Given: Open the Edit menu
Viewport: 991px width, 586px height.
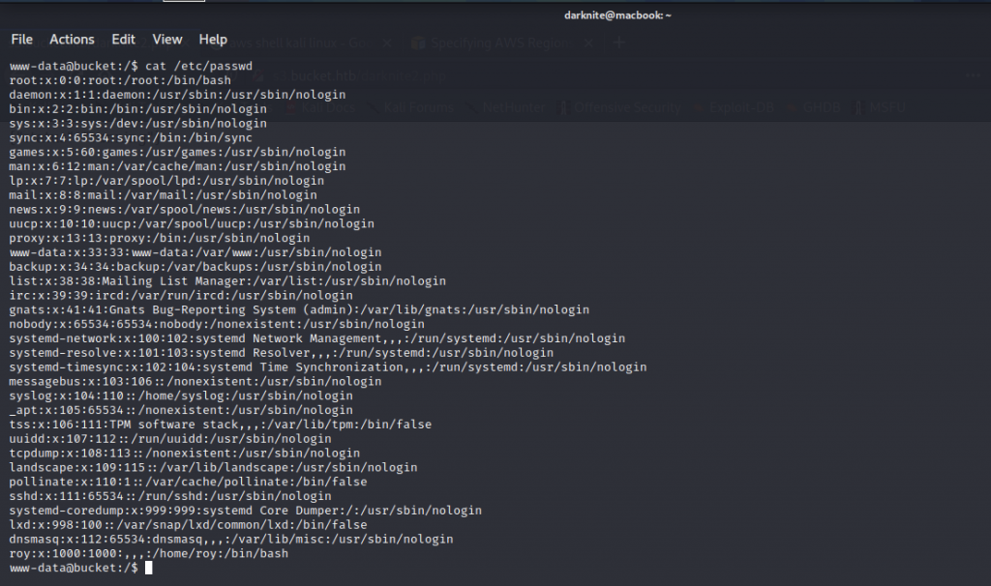Looking at the screenshot, I should pyautogui.click(x=123, y=40).
